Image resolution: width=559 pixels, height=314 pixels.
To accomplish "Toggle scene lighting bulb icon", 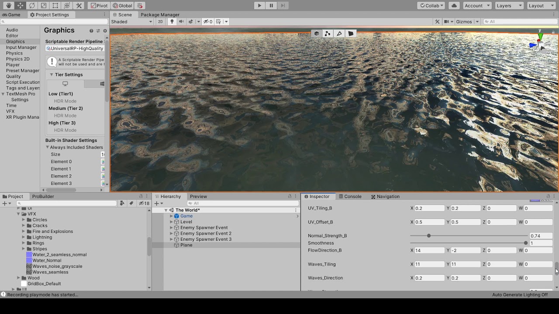I will point(172,21).
